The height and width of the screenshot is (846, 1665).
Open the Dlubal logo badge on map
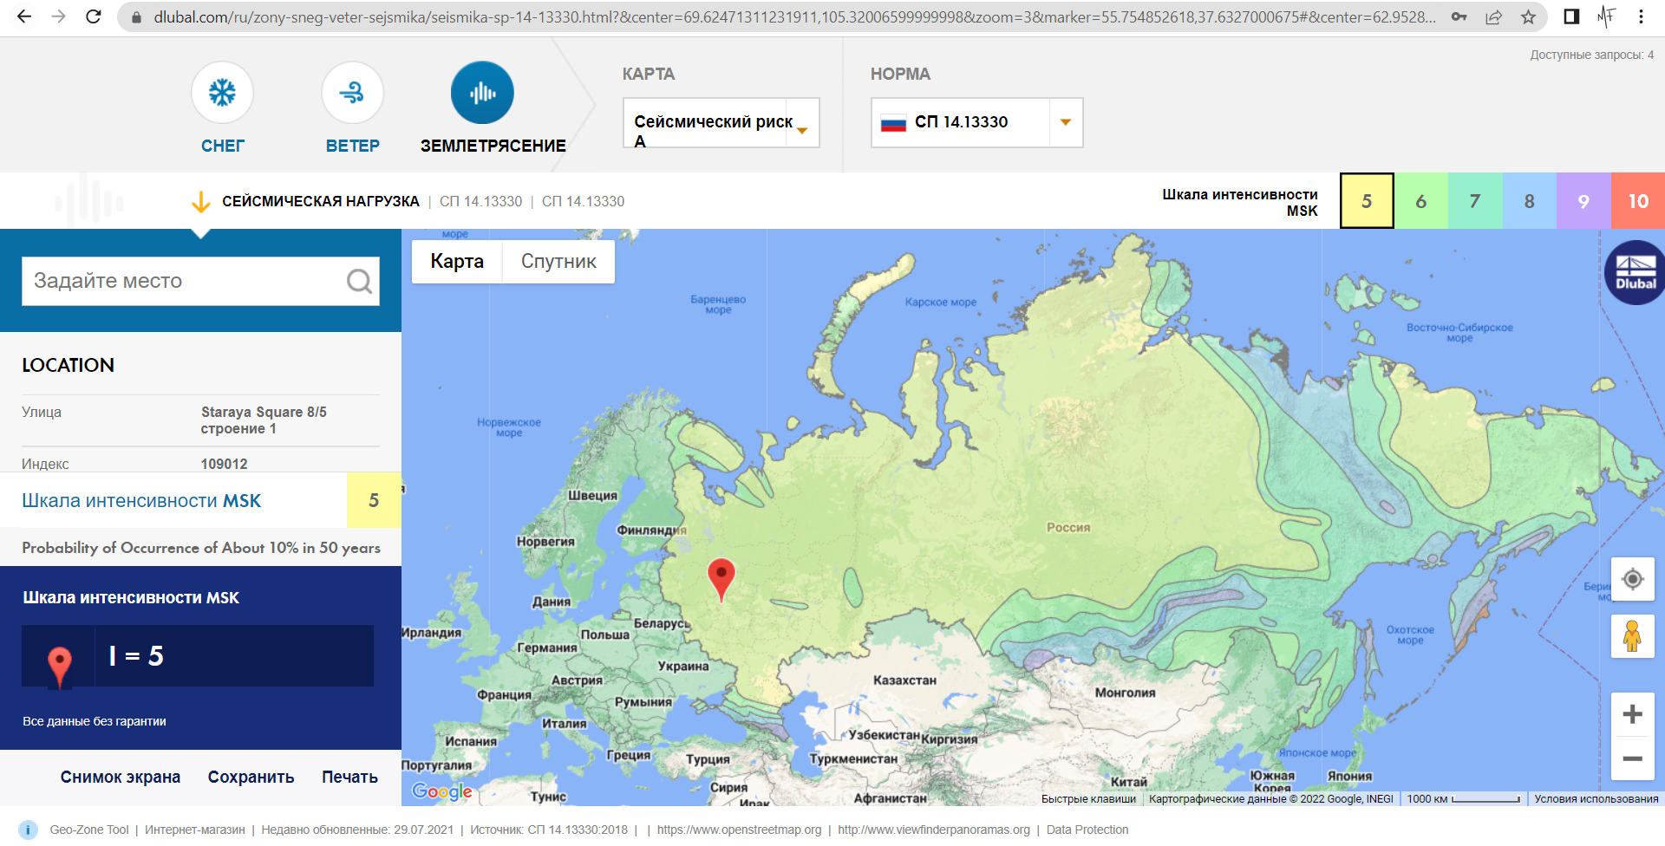tap(1636, 273)
